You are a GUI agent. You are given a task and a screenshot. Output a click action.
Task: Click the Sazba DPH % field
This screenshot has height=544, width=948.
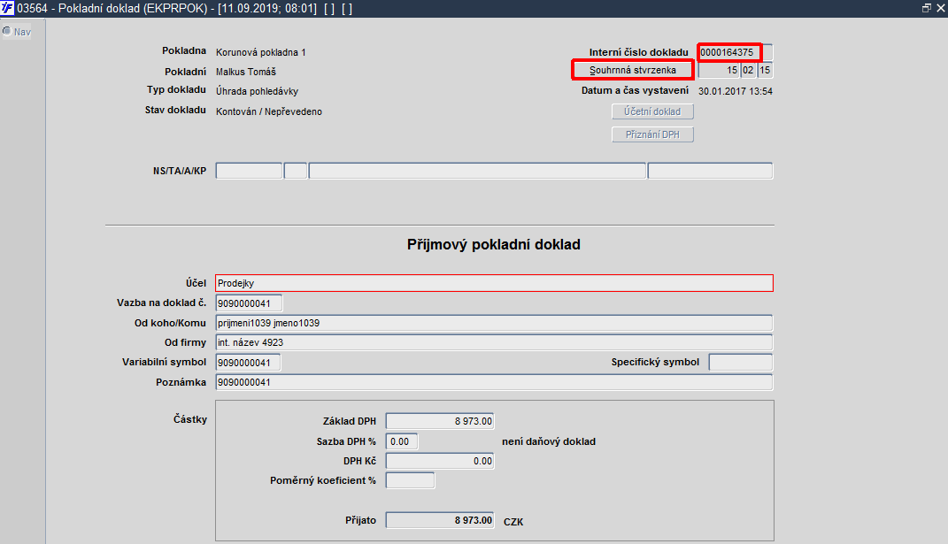(x=402, y=441)
